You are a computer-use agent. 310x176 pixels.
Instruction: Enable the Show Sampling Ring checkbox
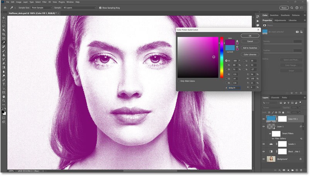point(100,7)
